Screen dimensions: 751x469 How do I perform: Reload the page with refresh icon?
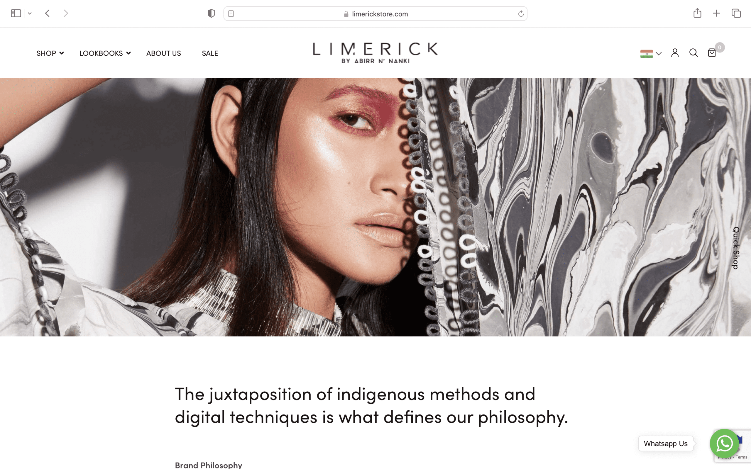[x=521, y=14]
